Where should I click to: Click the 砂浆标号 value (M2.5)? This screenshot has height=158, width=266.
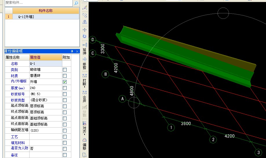pyautogui.click(x=45, y=94)
